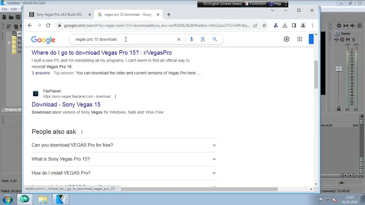Viewport: 365px width, 205px height.
Task: Click browser vertical scrollbar thumb
Action: pos(316,74)
